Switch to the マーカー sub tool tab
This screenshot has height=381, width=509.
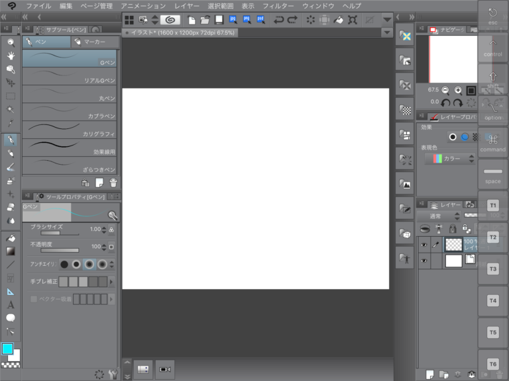point(94,42)
